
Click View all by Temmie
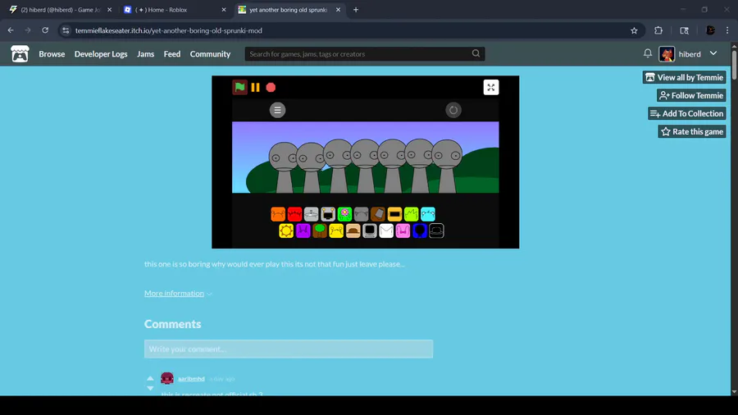click(x=684, y=77)
